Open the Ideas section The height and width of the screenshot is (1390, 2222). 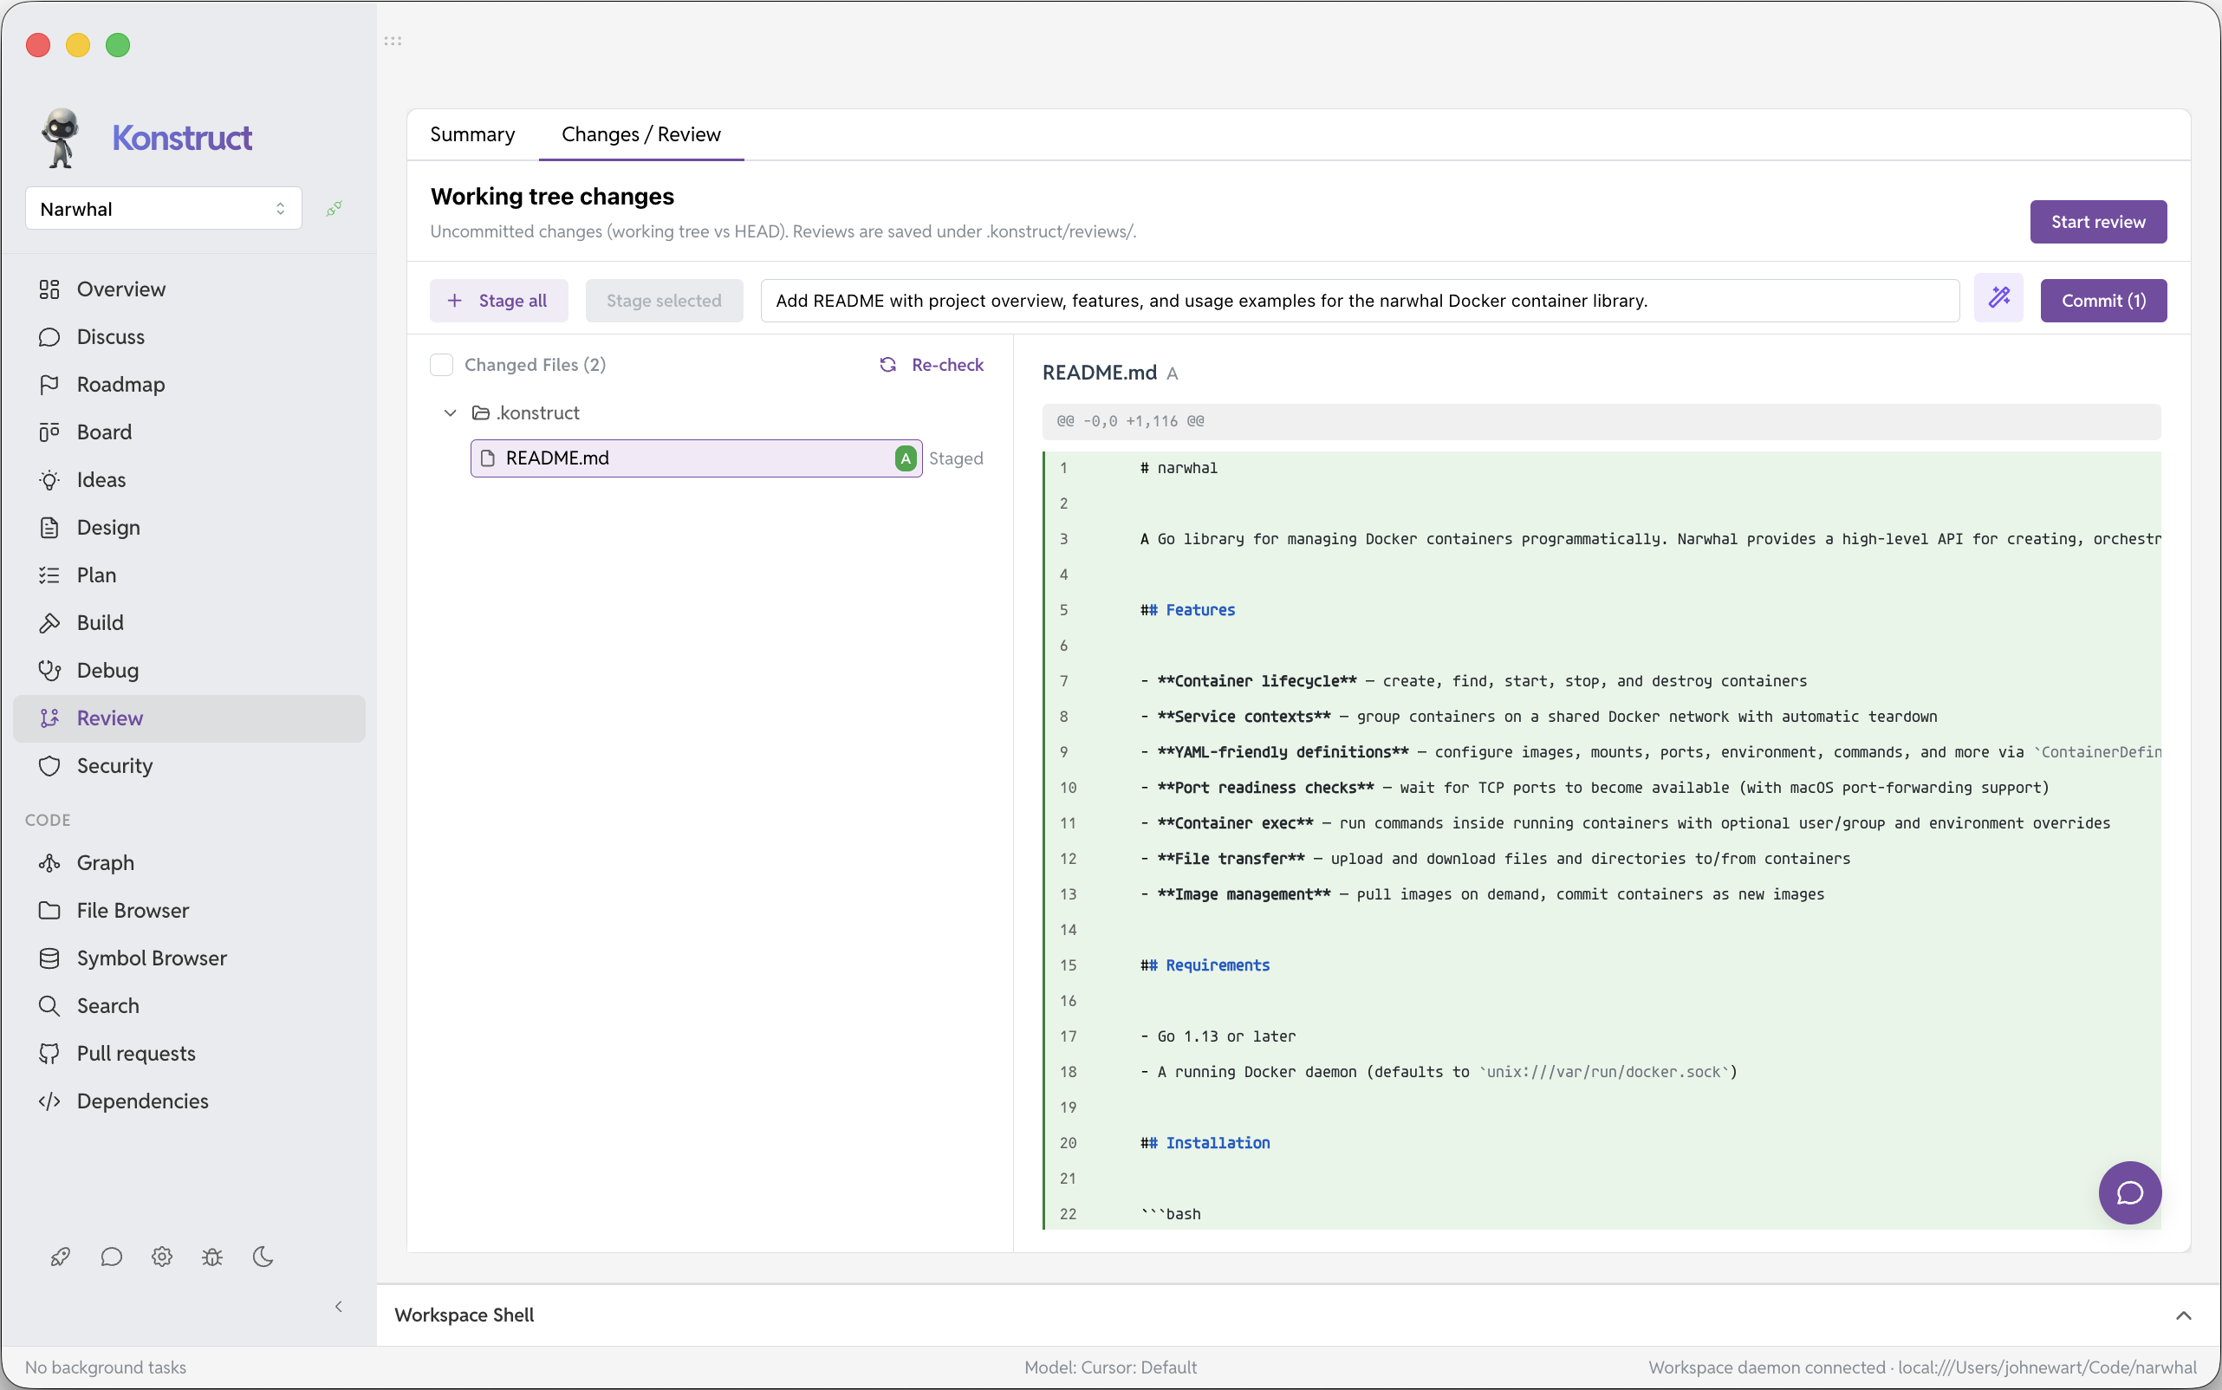(x=190, y=480)
